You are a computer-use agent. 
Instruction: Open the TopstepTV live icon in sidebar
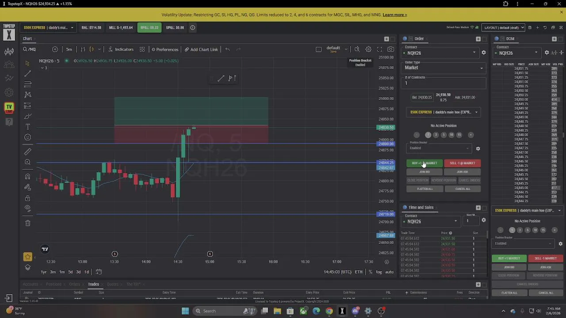pos(9,107)
